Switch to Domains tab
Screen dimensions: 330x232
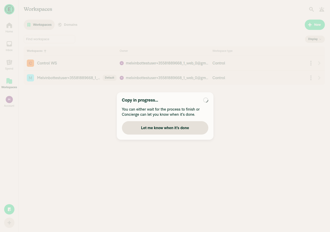68,25
